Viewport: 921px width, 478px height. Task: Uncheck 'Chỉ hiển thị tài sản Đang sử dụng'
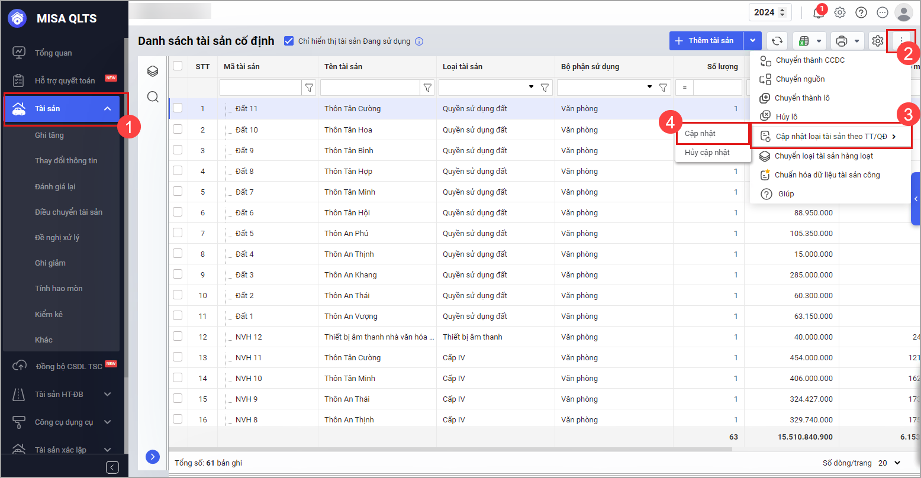(x=289, y=41)
